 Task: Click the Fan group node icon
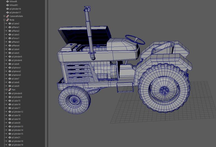10,90
